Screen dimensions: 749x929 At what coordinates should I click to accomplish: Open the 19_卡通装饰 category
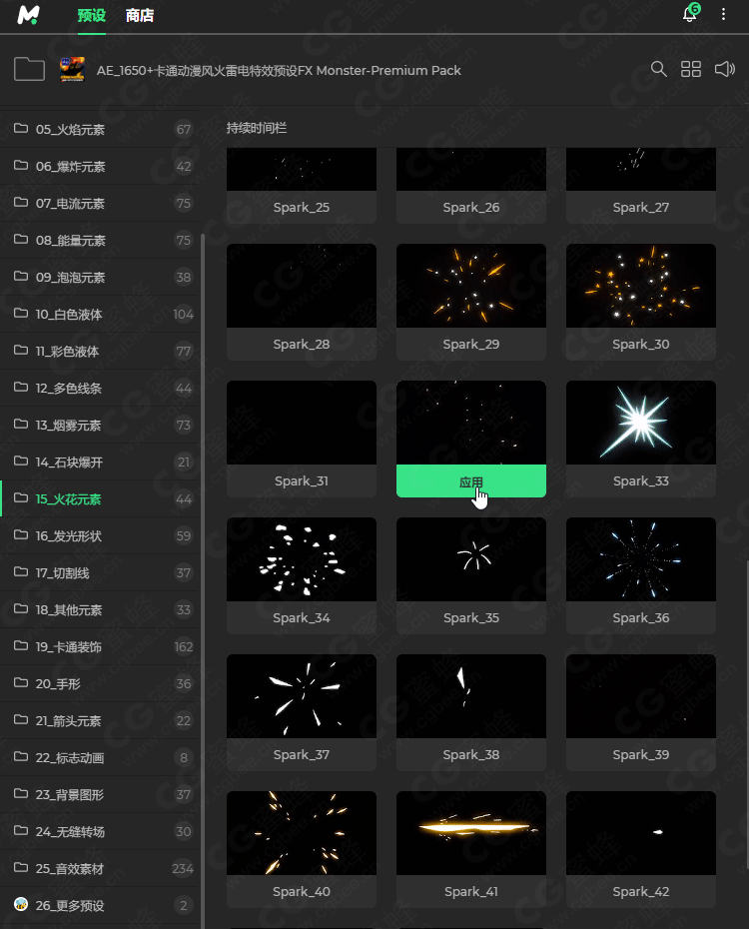point(100,646)
